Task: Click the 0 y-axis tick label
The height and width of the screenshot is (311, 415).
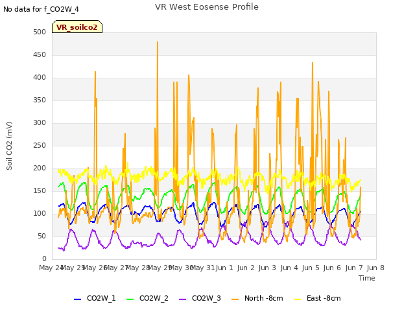Action: pos(44,259)
